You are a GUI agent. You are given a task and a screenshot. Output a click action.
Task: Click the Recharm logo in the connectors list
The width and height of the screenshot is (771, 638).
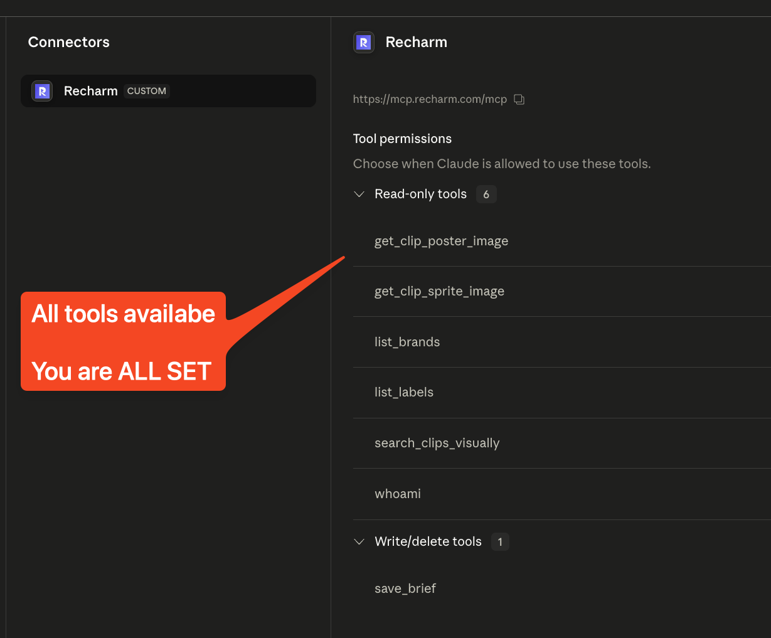42,91
